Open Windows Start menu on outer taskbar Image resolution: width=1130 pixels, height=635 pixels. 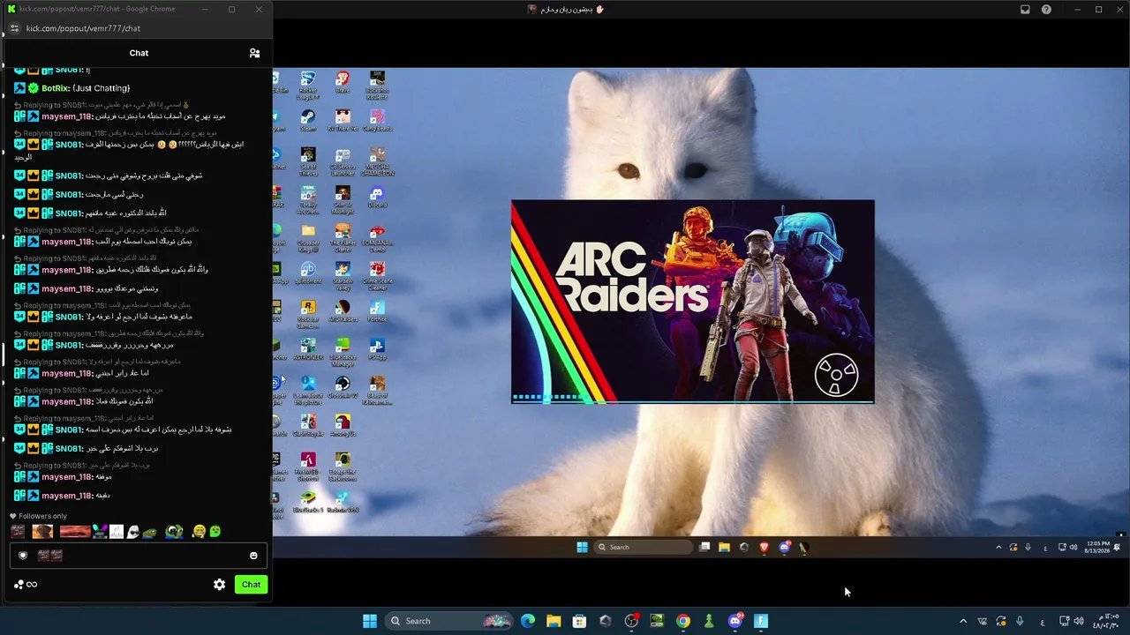coord(370,621)
